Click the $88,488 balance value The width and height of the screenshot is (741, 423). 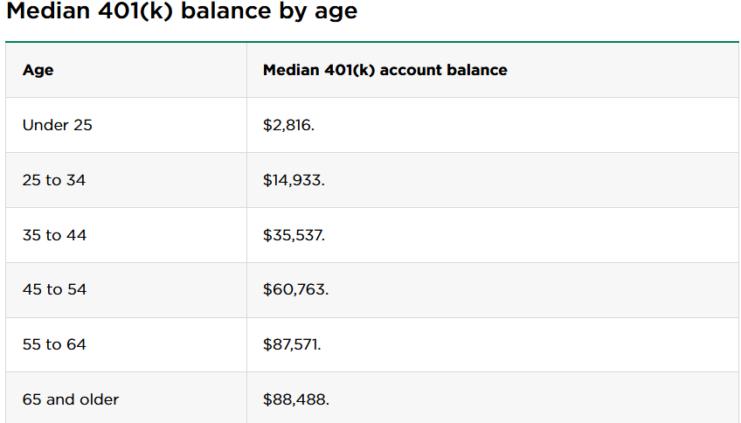[295, 399]
